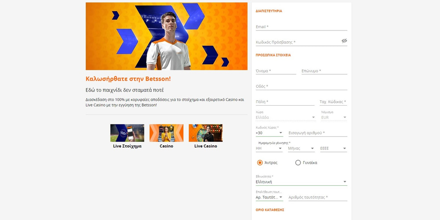Click the Εισαγωγή αριθμού phone number field
The height and width of the screenshot is (220, 440).
[318, 133]
